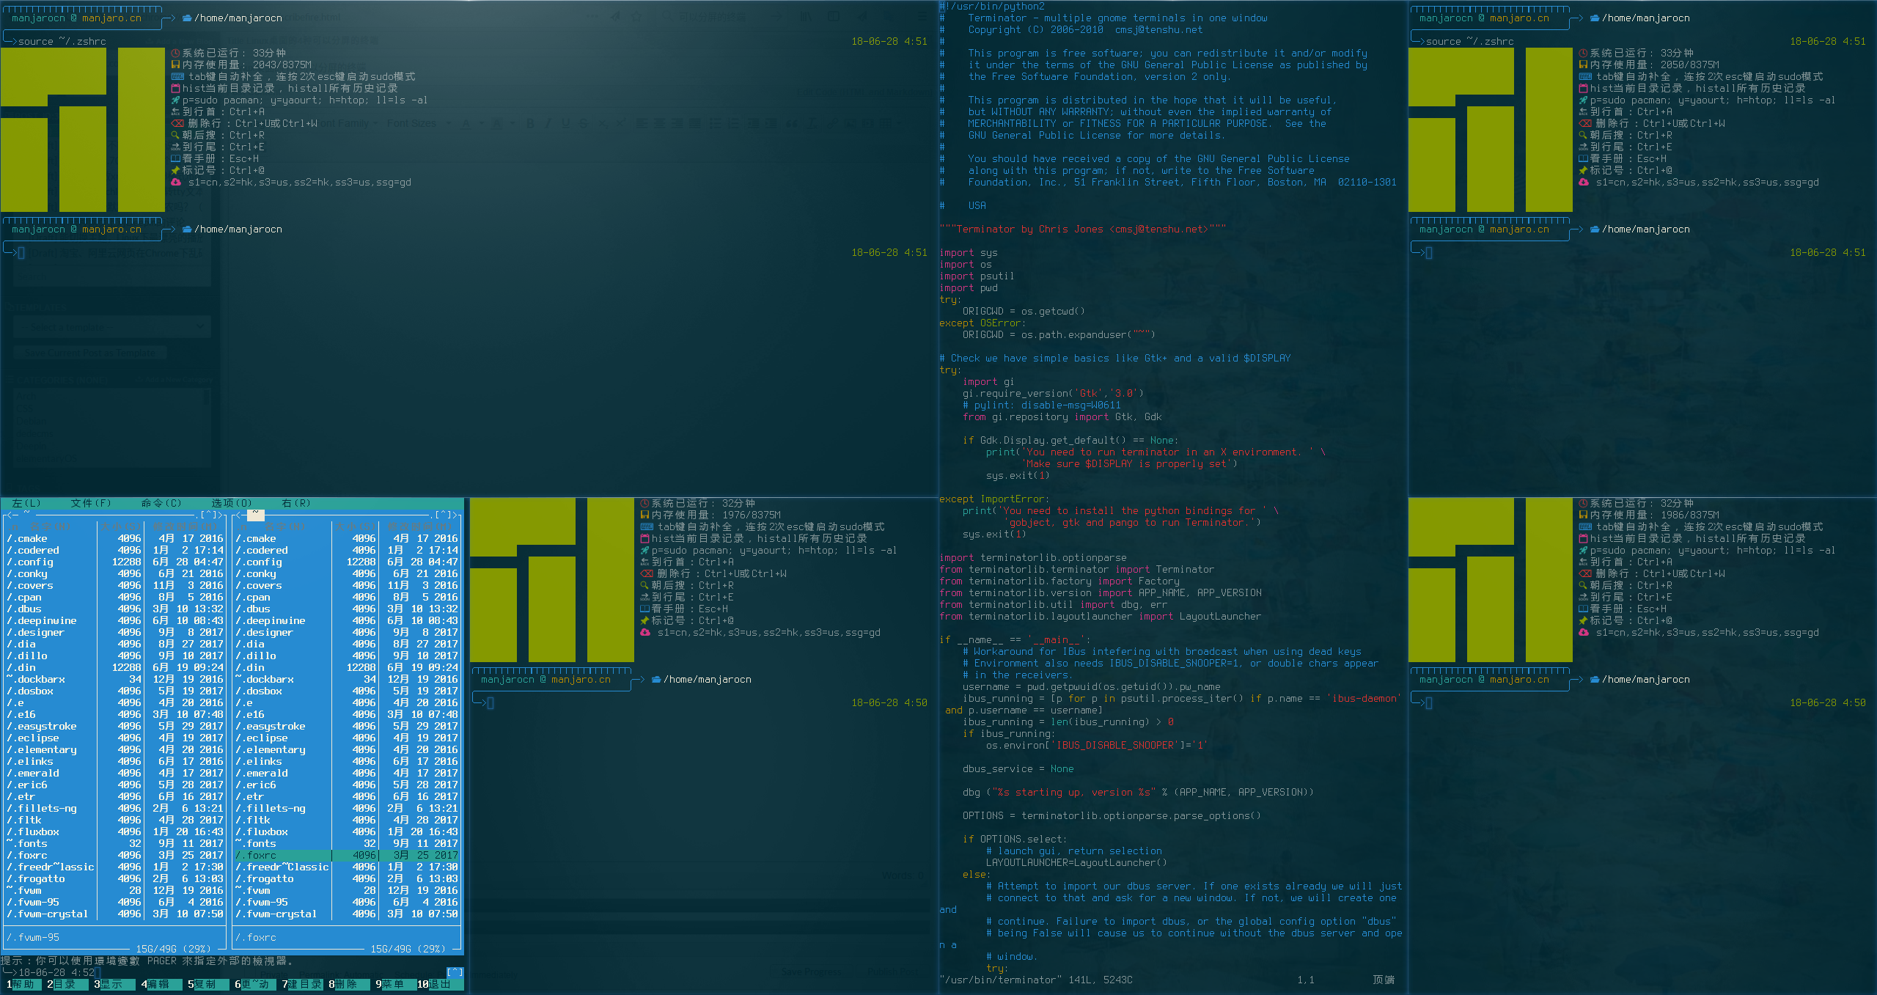Select /.config in the left file panel
This screenshot has height=995, width=1877.
click(x=114, y=562)
